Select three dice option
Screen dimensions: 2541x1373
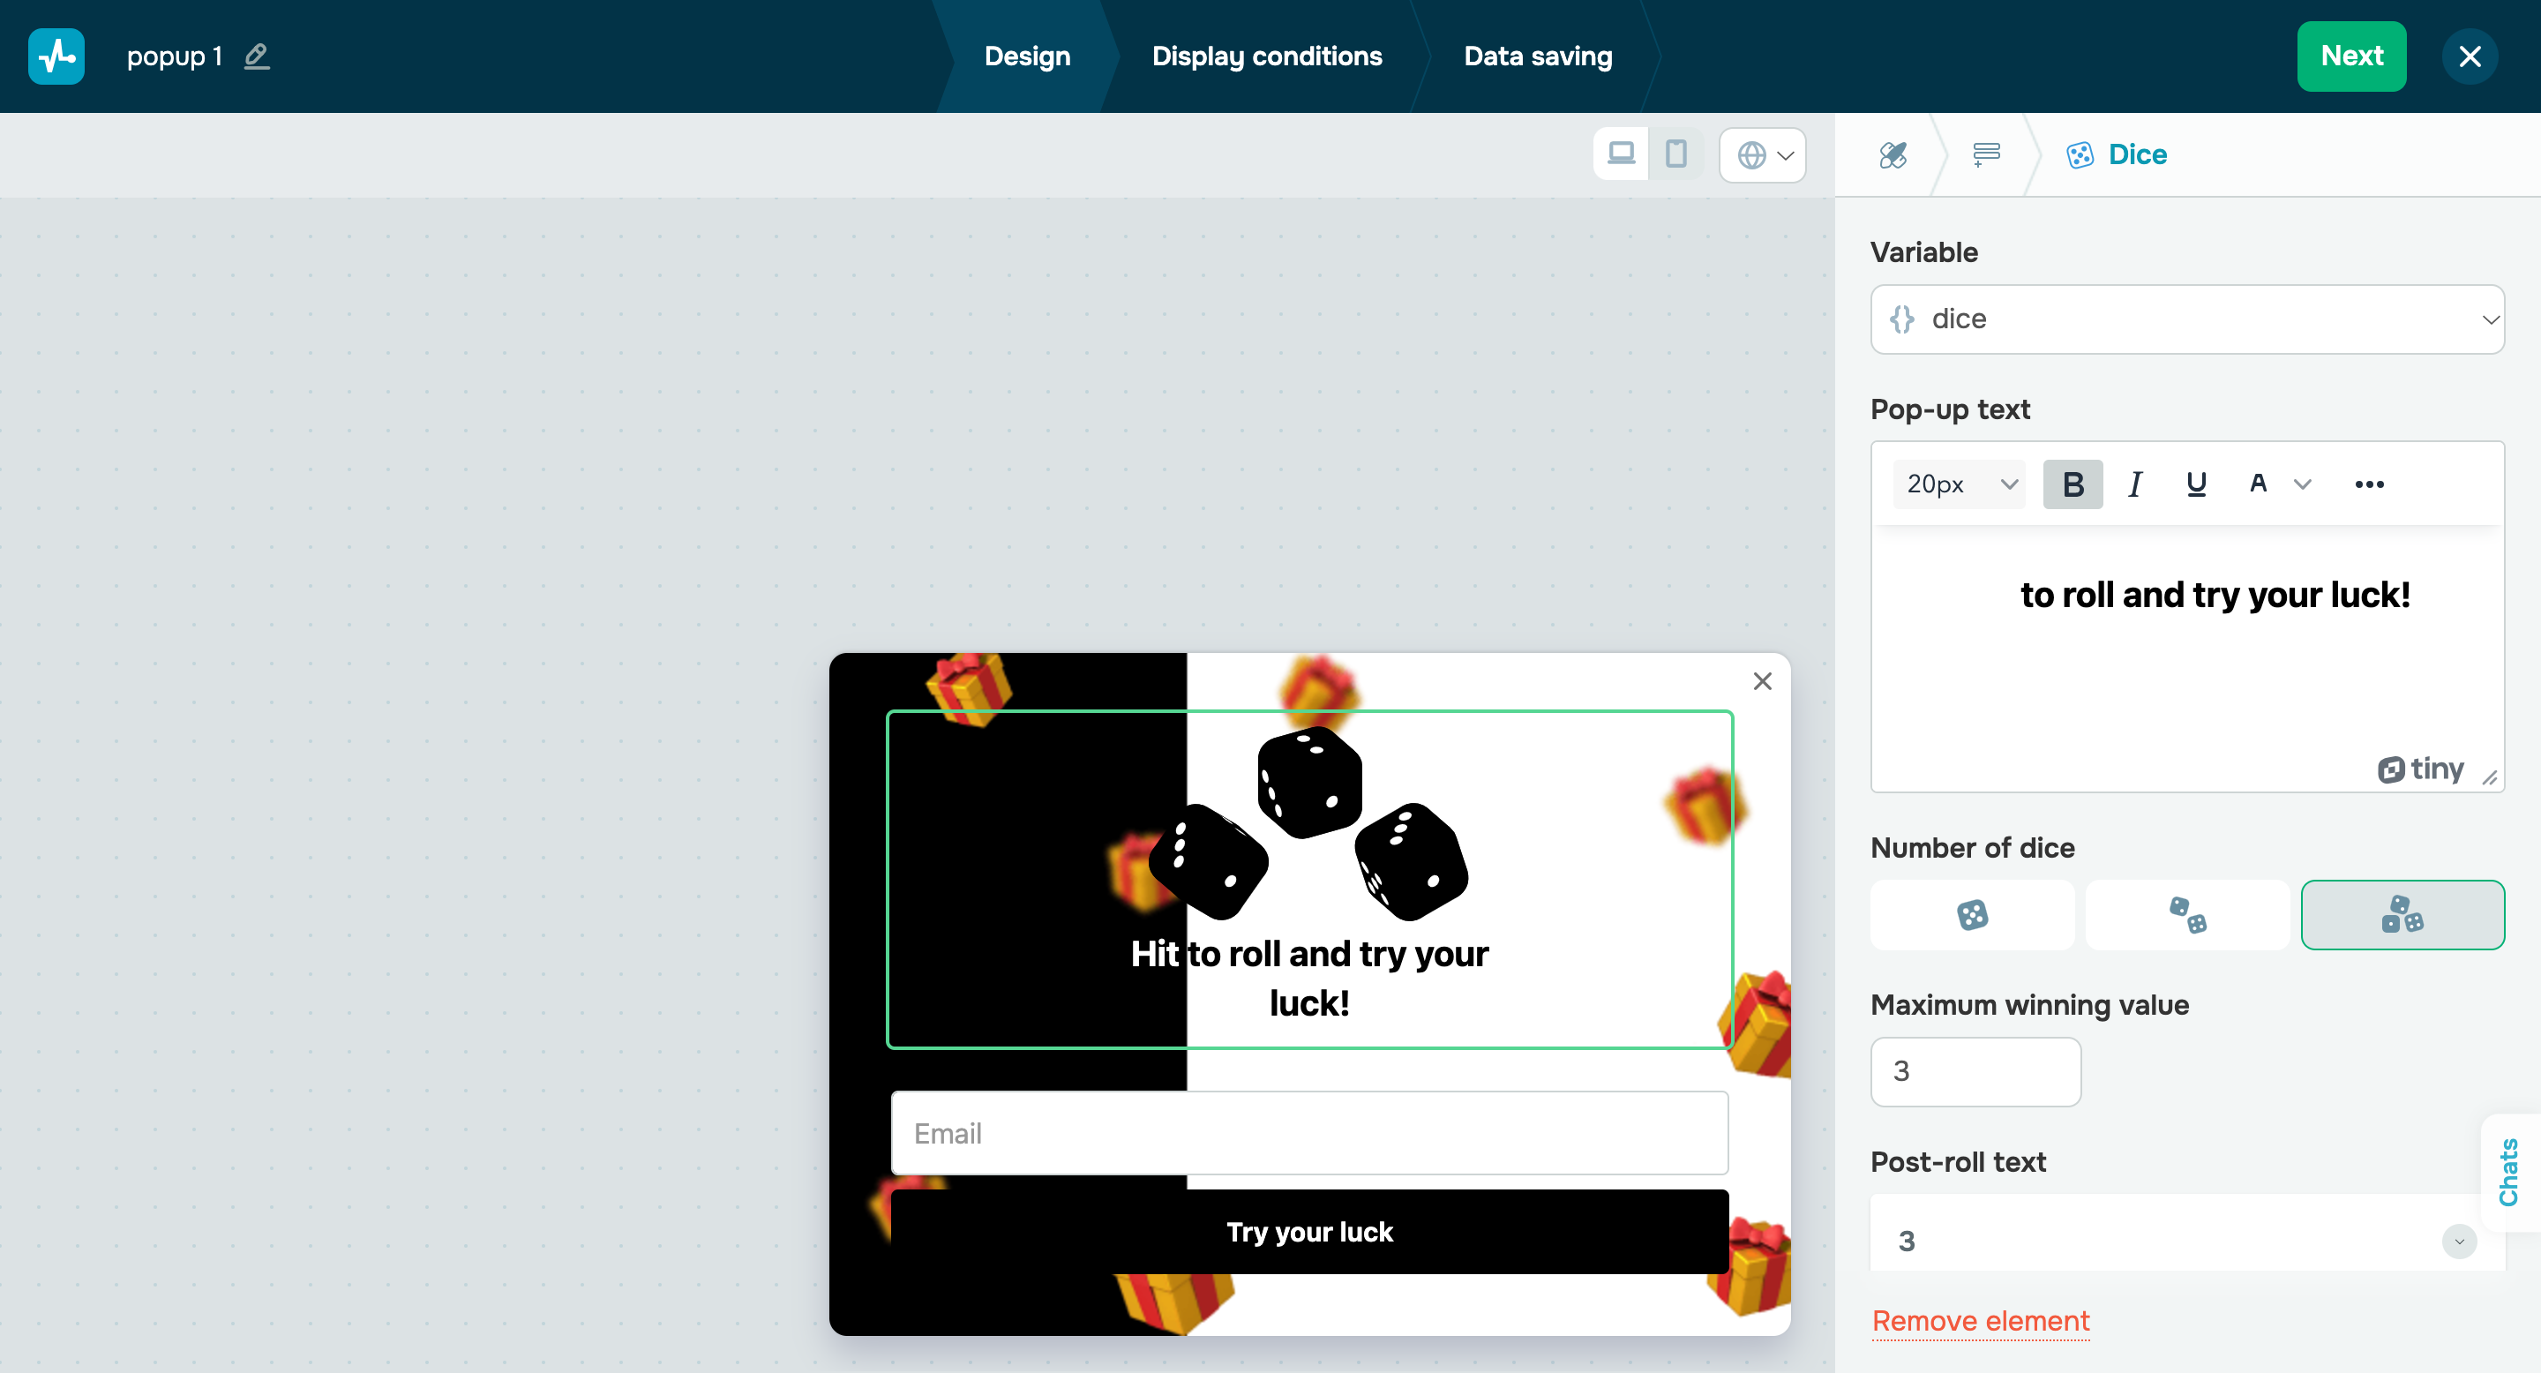pos(2402,914)
